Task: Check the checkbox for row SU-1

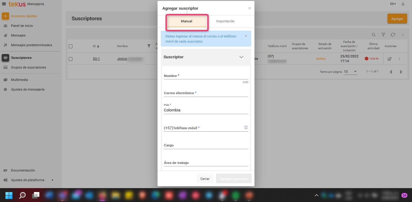Action: (x=71, y=59)
